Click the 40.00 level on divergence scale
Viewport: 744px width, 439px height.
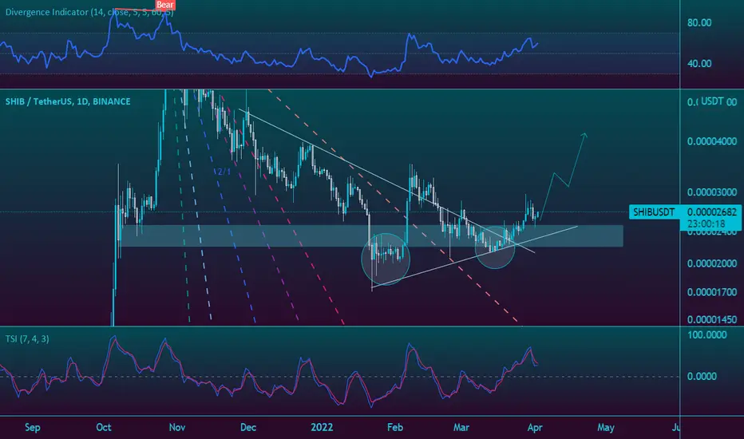coord(699,64)
